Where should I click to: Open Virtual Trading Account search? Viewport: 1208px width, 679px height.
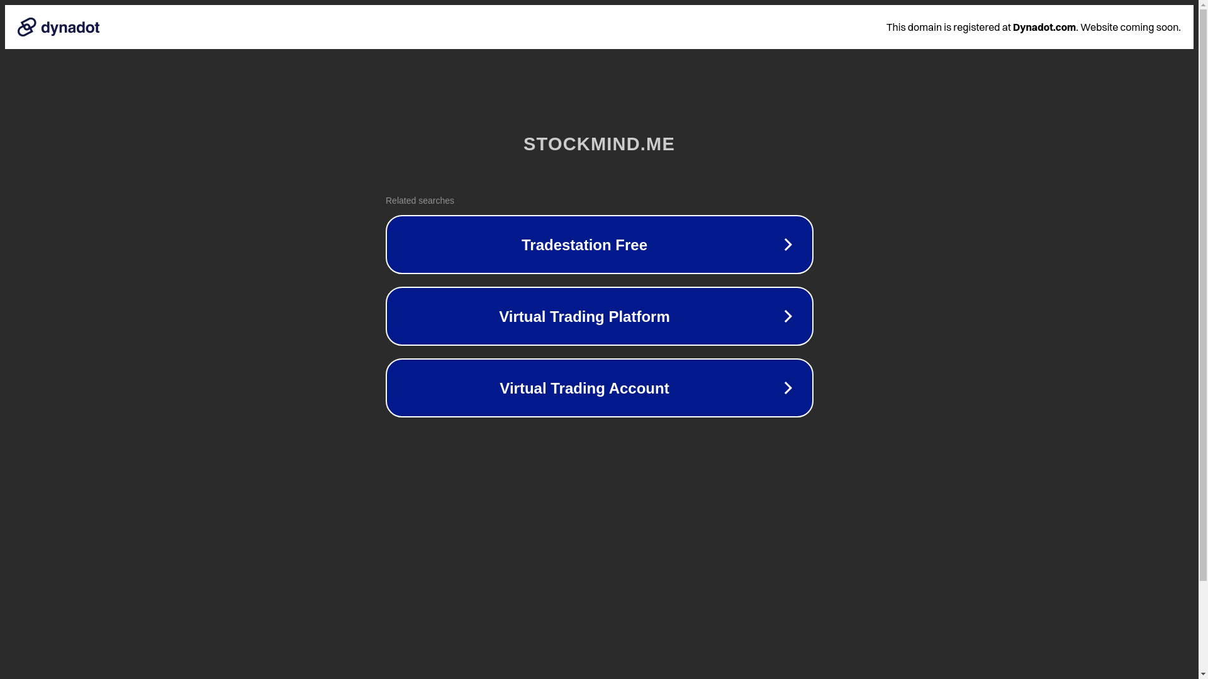(x=599, y=388)
